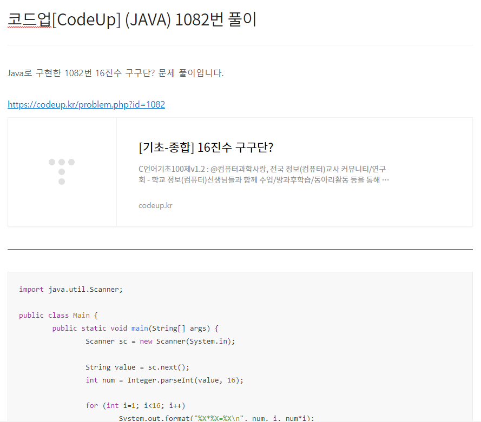Click the System.out.format code line
Screen dimensions: 481x422
tap(216, 418)
